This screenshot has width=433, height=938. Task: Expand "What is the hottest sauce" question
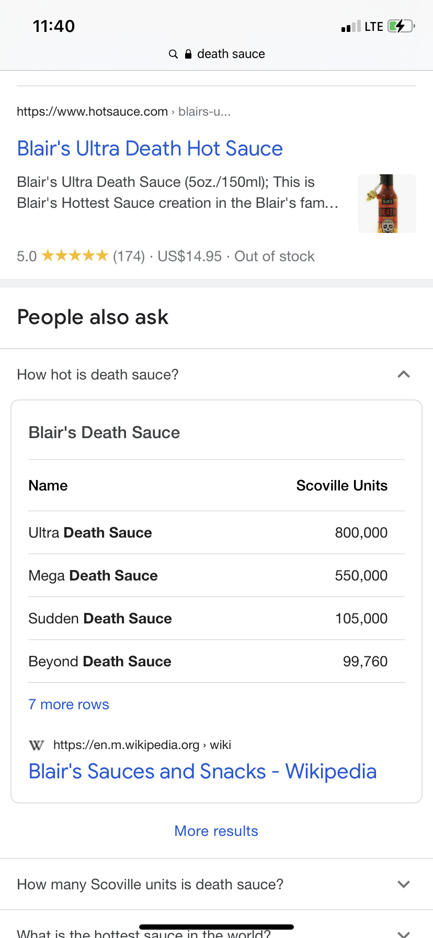click(403, 933)
